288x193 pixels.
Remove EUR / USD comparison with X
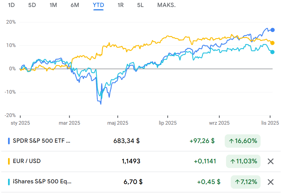[271, 161]
